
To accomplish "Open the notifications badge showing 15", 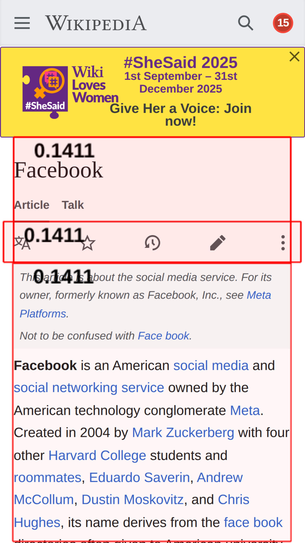I will pyautogui.click(x=283, y=23).
